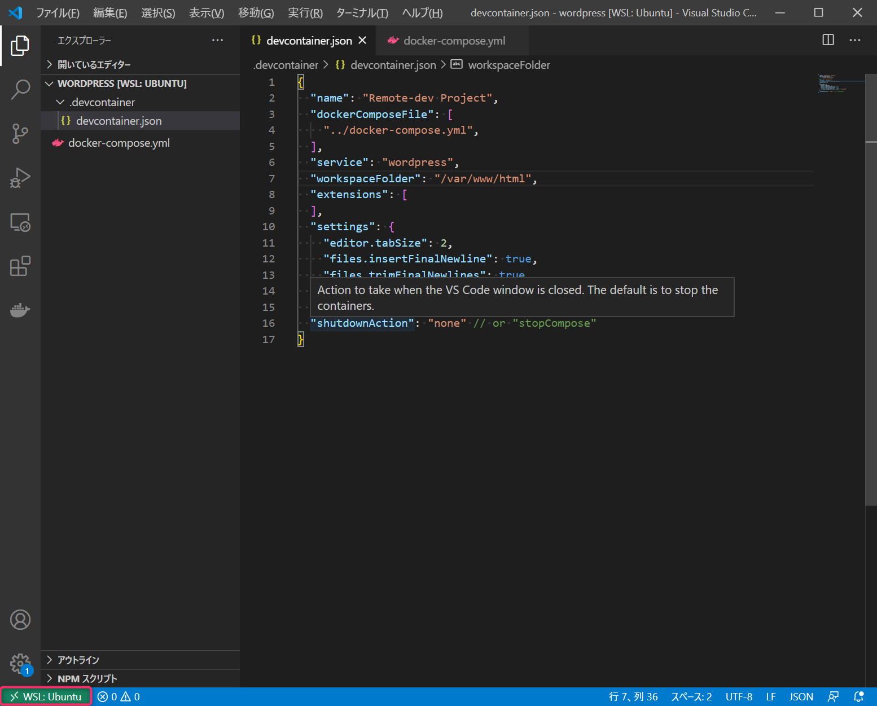The image size is (877, 706).
Task: Open the Accounts icon in activity bar
Action: pyautogui.click(x=20, y=620)
